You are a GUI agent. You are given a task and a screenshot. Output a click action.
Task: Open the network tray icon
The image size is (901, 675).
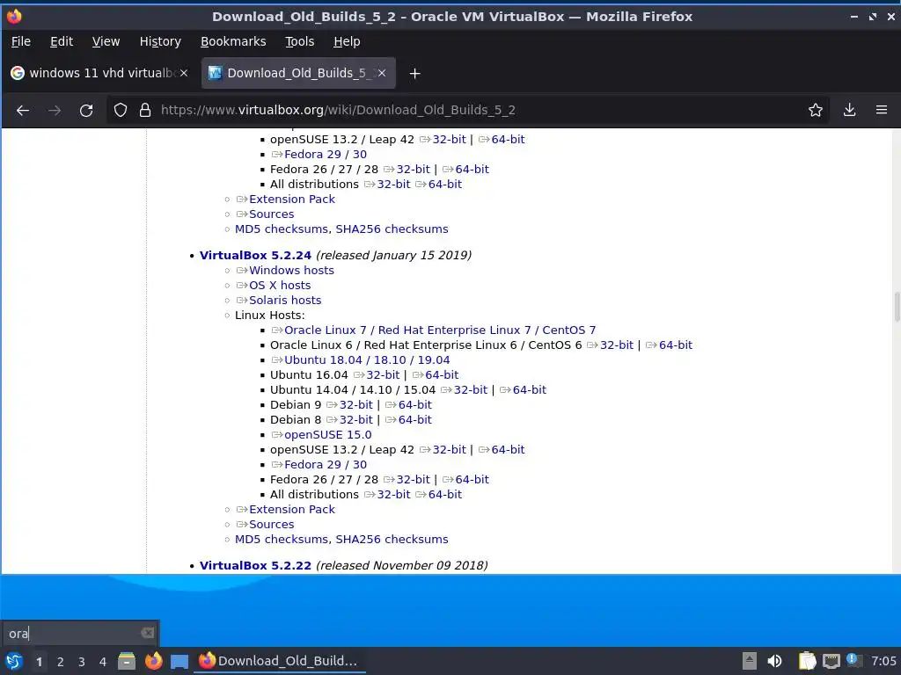(831, 661)
